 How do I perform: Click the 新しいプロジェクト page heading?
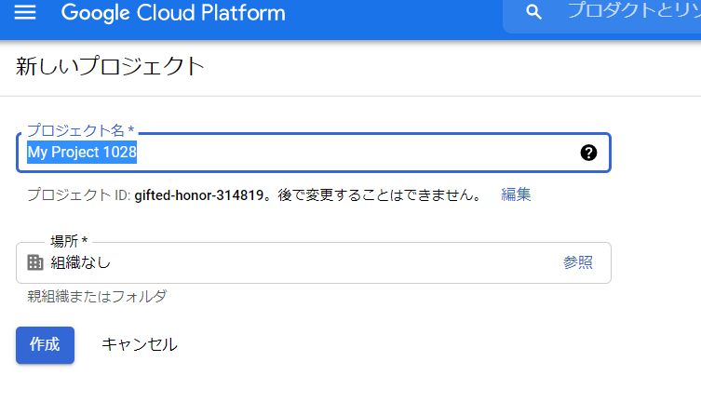pos(110,66)
